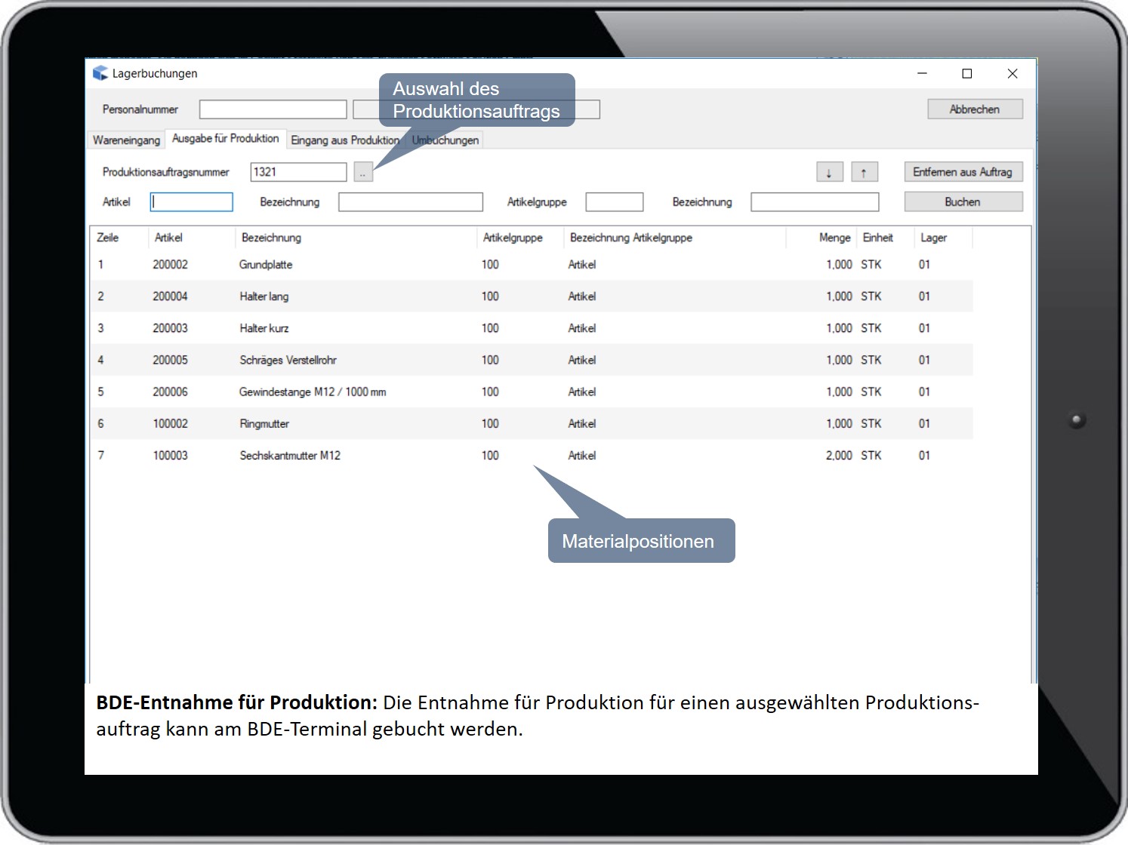Switch to the Wareneingang tab
This screenshot has height=845, width=1128.
point(126,140)
